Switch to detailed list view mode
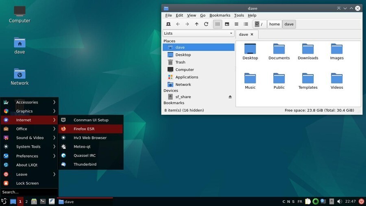The image size is (366, 206). coord(246,24)
